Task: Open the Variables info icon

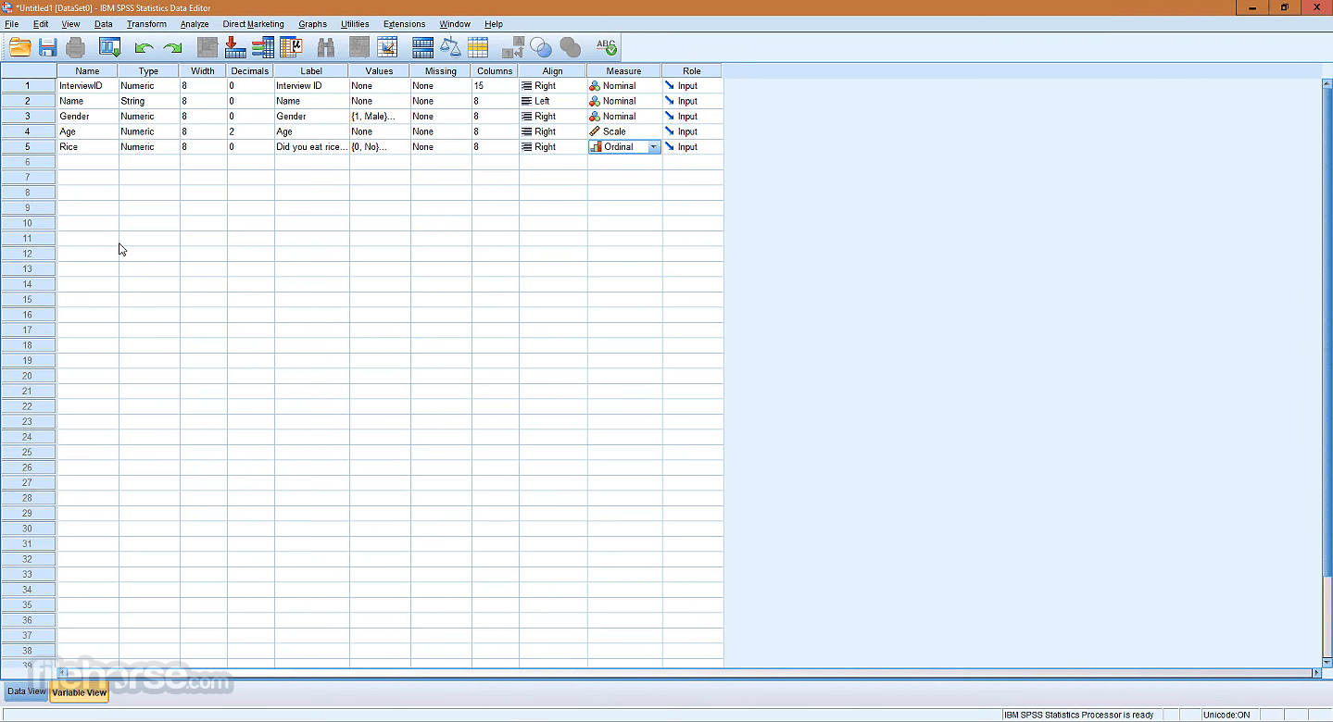Action: click(263, 47)
